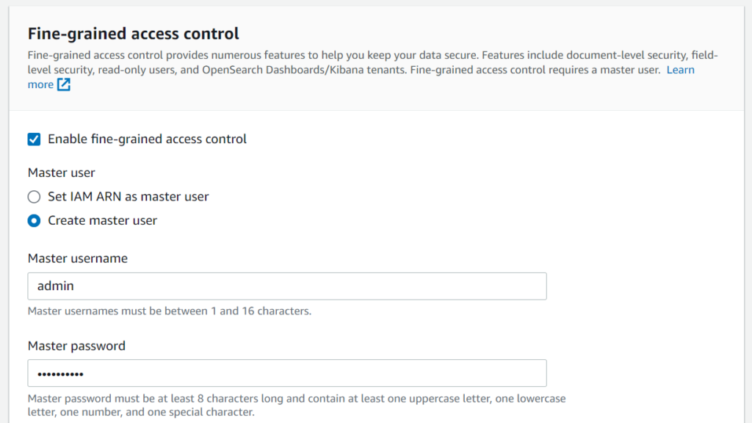Focus the Master password field with dots

pos(287,373)
